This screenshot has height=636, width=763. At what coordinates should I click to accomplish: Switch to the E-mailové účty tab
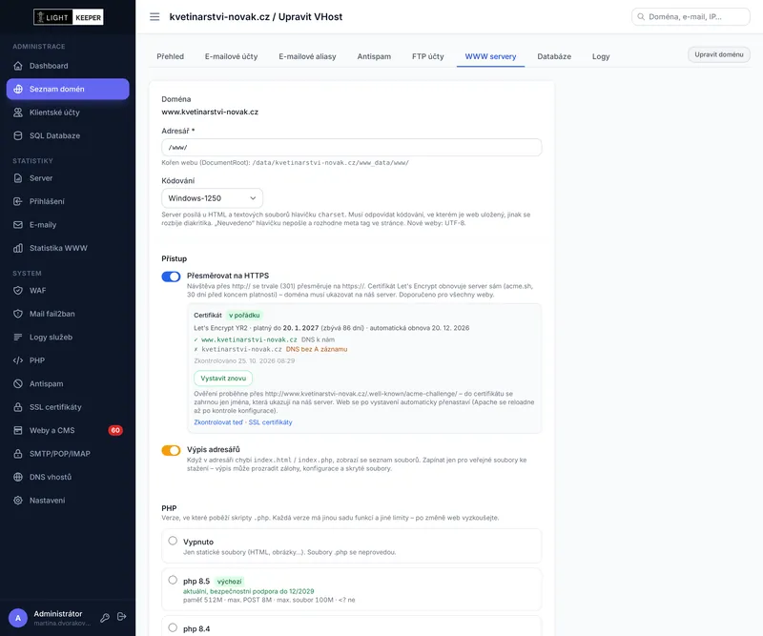231,56
